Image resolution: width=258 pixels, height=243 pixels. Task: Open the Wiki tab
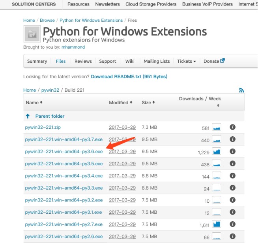[x=130, y=61]
